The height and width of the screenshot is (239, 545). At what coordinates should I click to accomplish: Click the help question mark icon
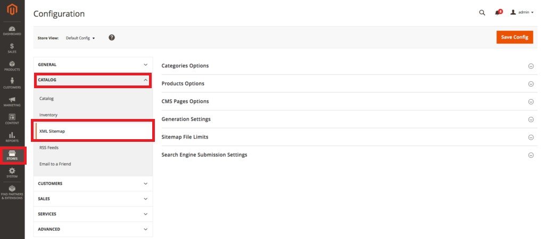112,38
